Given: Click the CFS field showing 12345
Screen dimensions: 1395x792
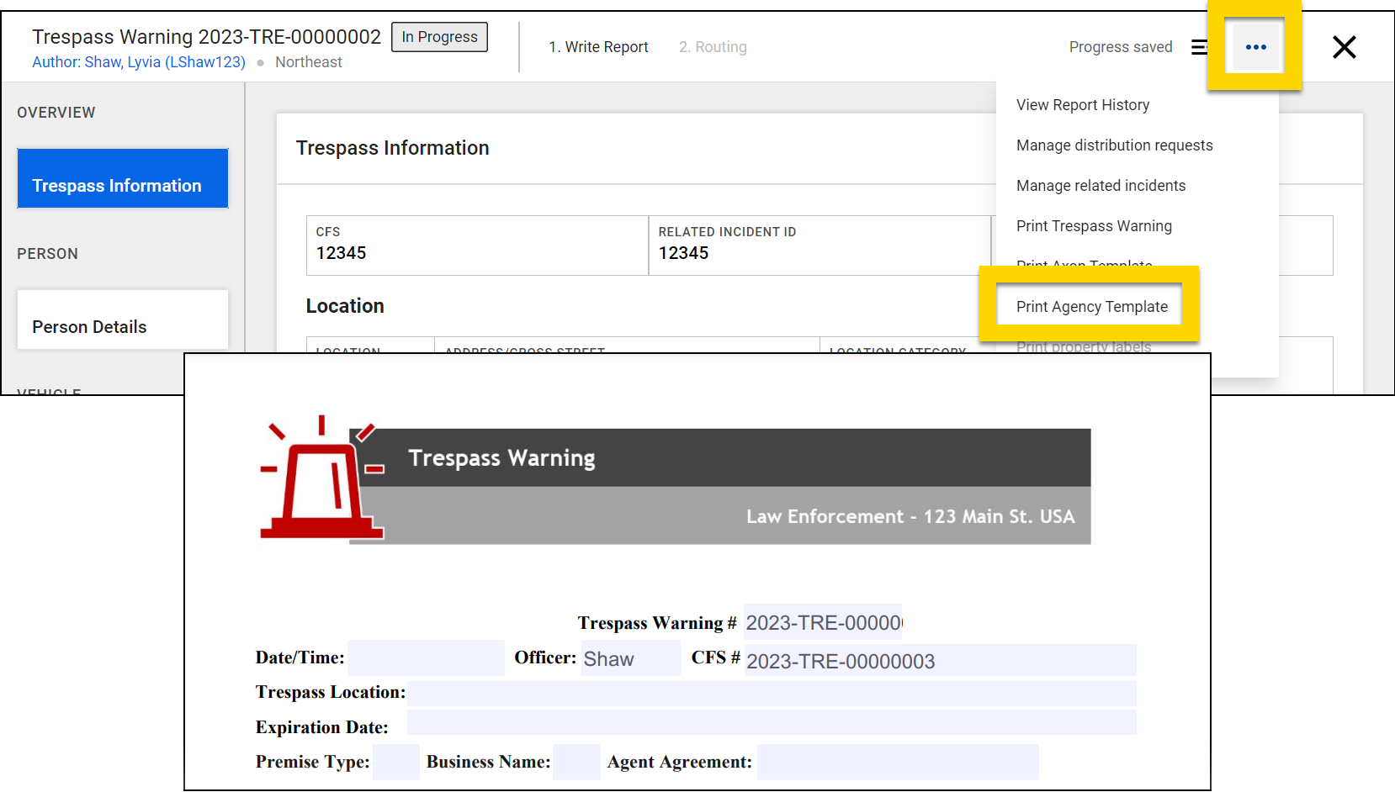Looking at the screenshot, I should point(477,245).
